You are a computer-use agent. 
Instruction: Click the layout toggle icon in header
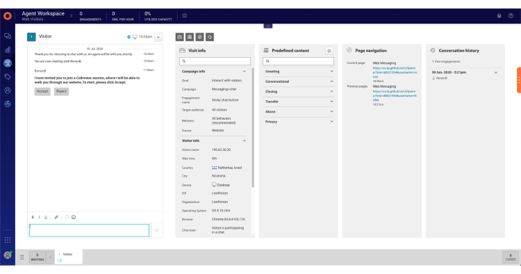click(184, 15)
